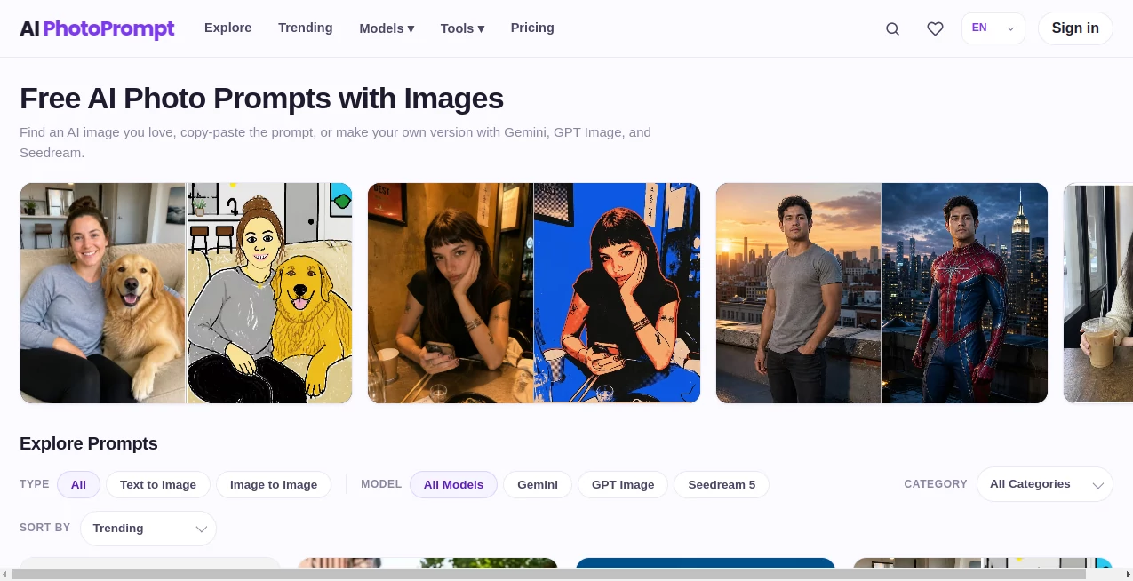Open the Trending sort dropdown

(148, 529)
